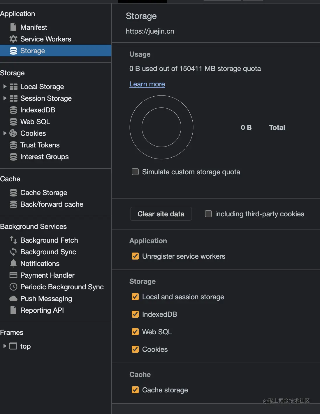Check including third-party cookies option

pyautogui.click(x=208, y=214)
